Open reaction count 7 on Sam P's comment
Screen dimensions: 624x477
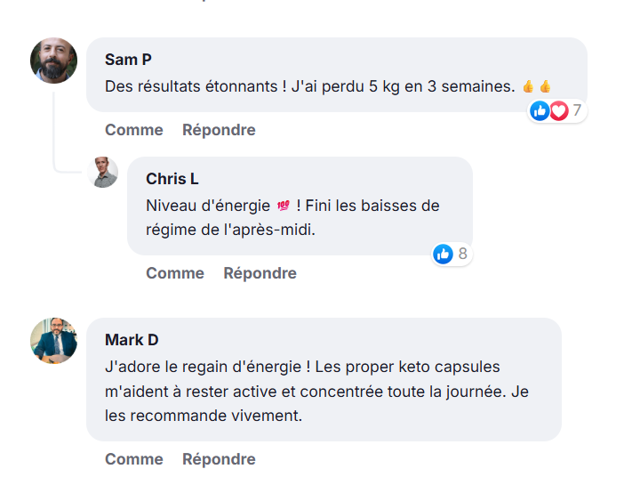point(576,110)
